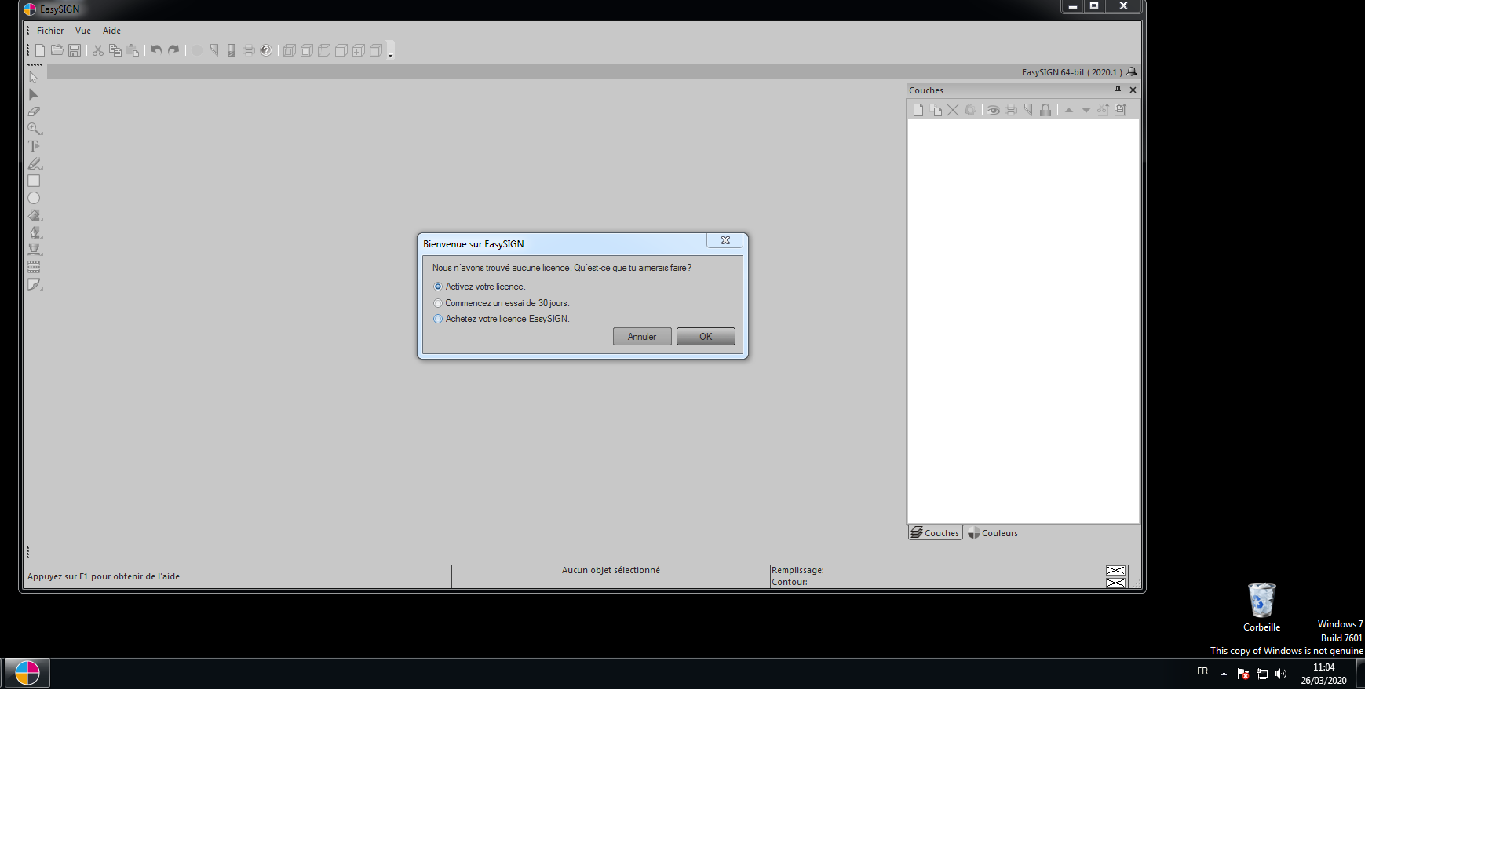The image size is (1507, 848).
Task: Click the Contour swatch in status bar
Action: 1115,583
